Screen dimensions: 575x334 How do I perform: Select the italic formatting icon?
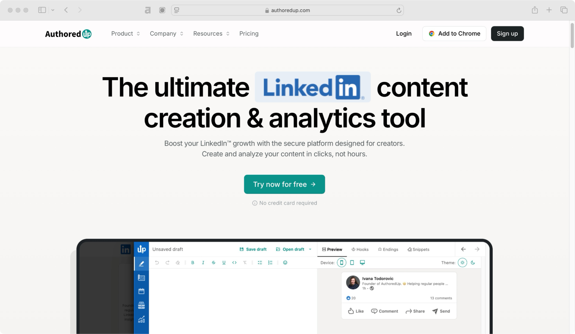coord(203,262)
